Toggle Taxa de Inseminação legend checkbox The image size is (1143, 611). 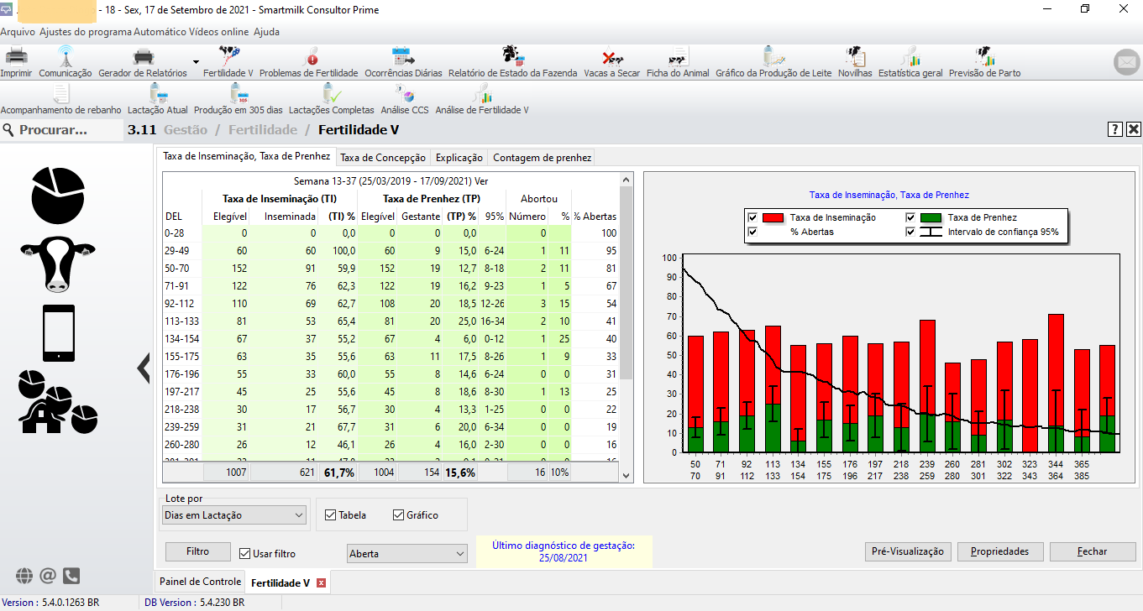coord(752,217)
